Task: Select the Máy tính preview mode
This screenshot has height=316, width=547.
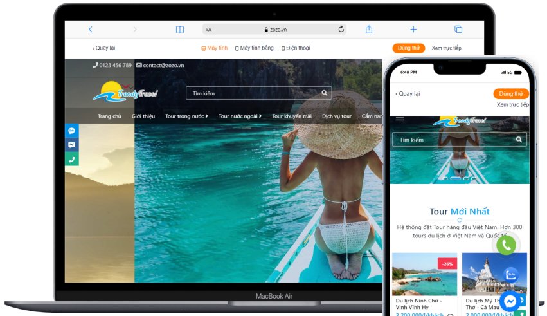Action: tap(215, 48)
